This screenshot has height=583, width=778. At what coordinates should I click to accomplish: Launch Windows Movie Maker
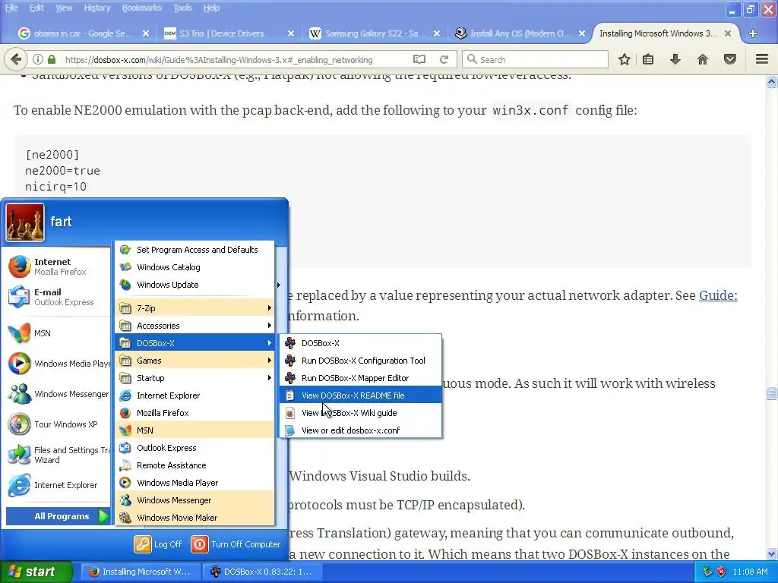tap(195, 518)
